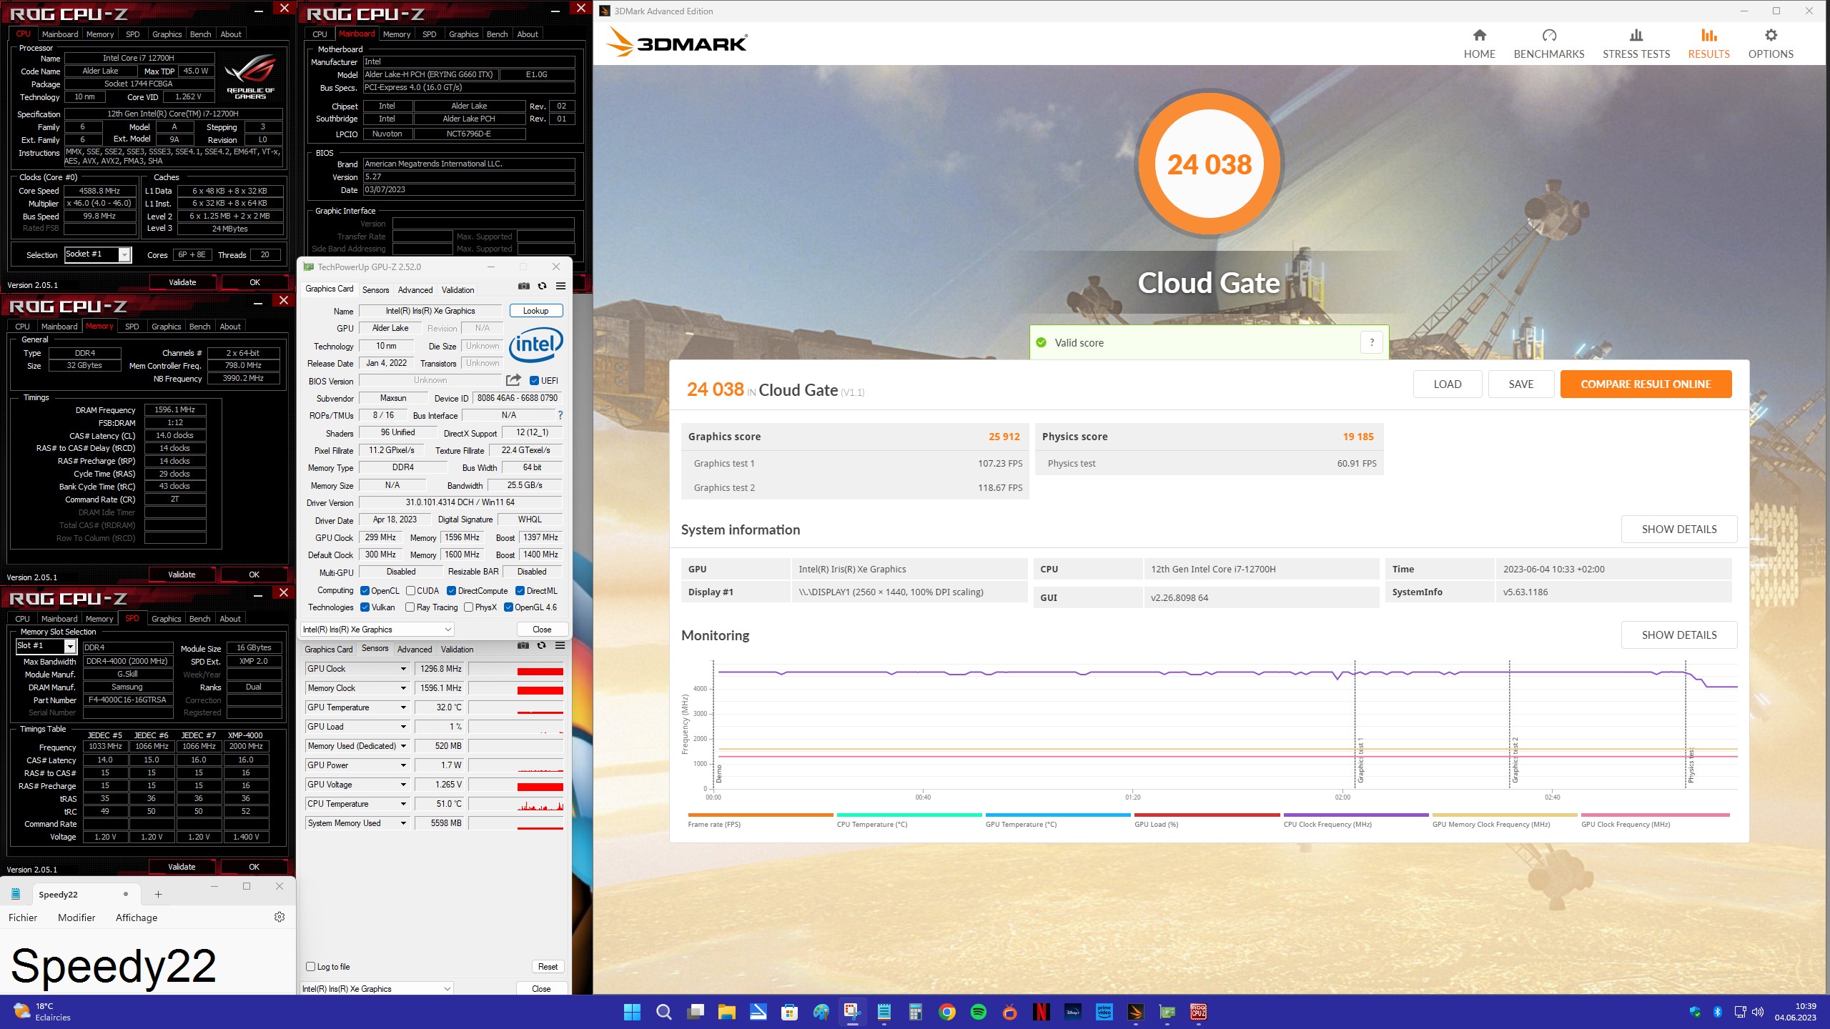The height and width of the screenshot is (1029, 1830).
Task: Expand the GPU Clock sensor dropdown
Action: tap(403, 669)
